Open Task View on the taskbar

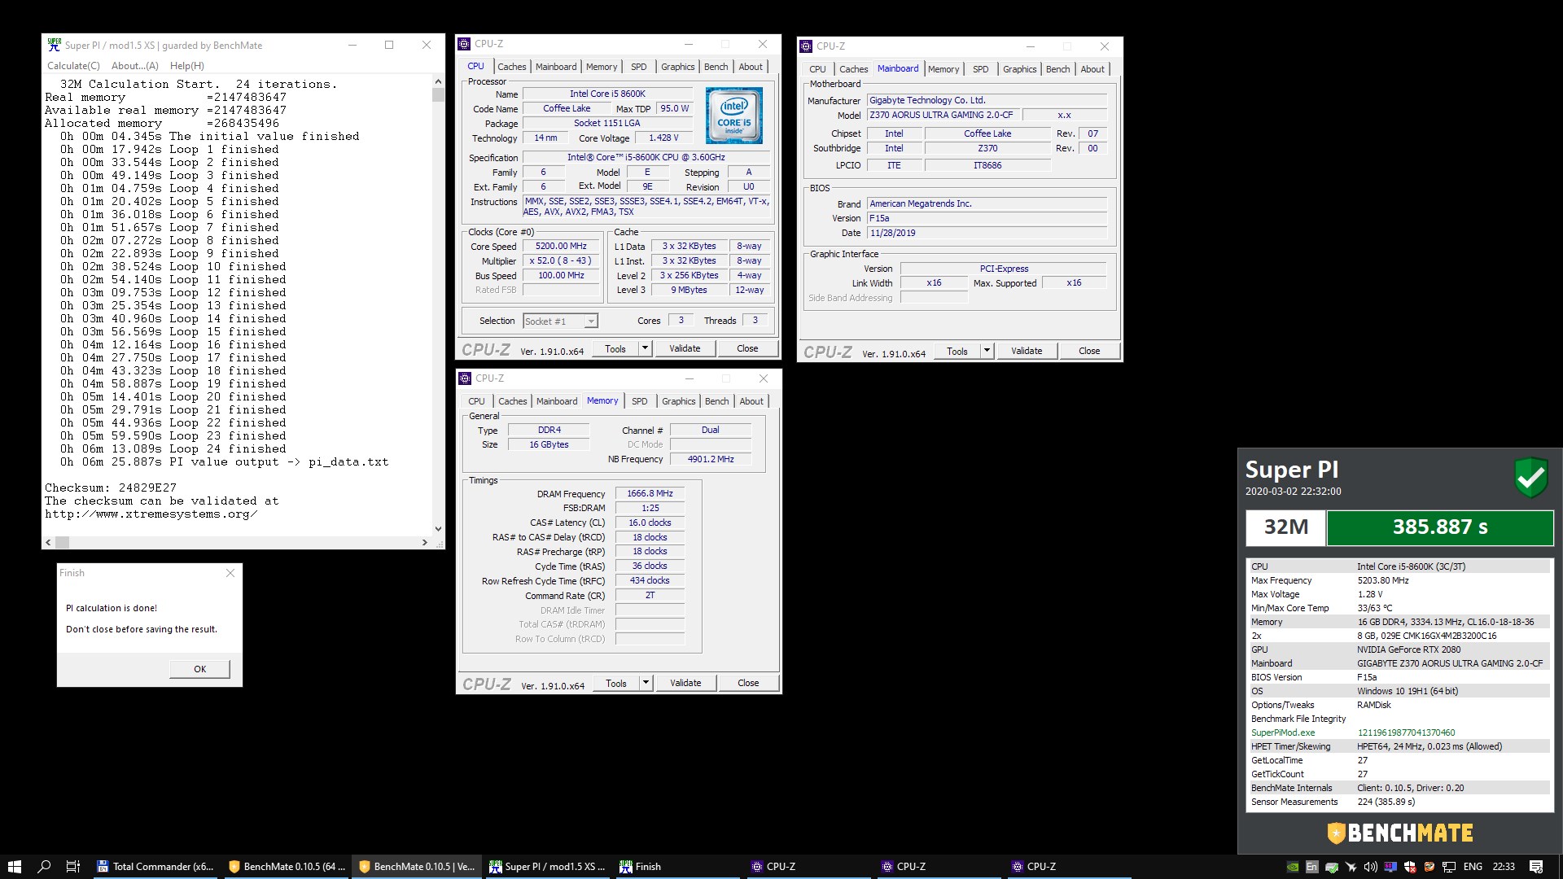[x=72, y=867]
